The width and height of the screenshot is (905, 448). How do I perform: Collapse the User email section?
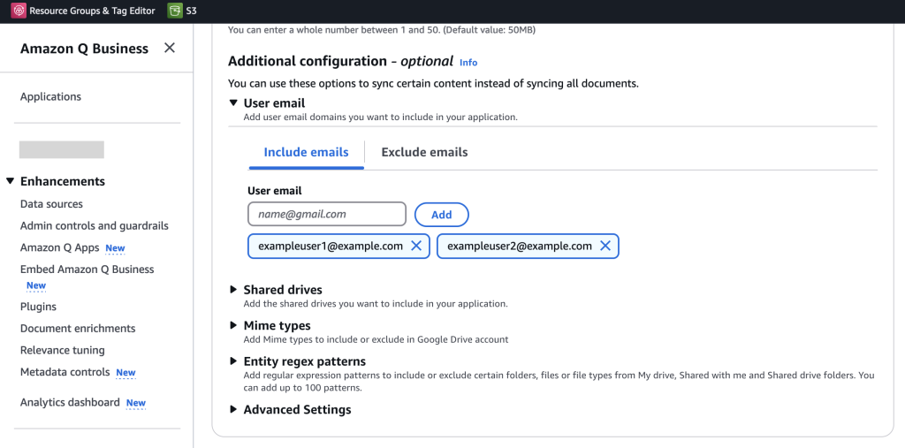tap(233, 103)
